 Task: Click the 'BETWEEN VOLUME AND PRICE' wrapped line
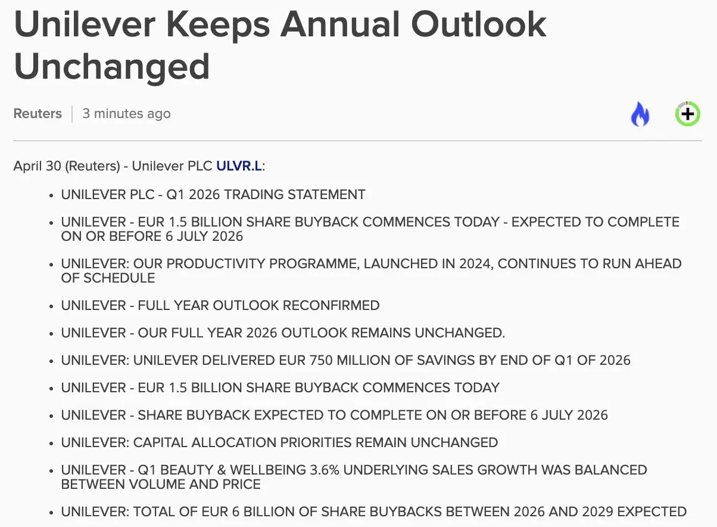(x=161, y=484)
